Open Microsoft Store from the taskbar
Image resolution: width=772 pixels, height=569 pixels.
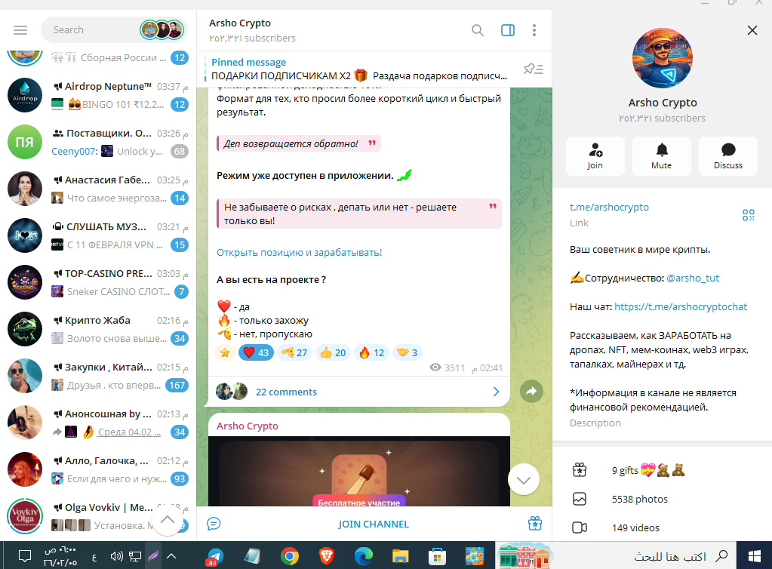pos(437,556)
